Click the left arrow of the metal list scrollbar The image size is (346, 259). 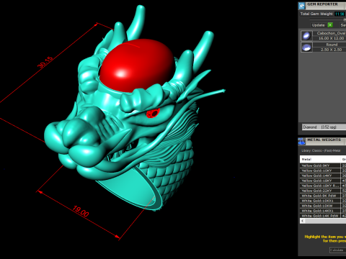pos(303,221)
